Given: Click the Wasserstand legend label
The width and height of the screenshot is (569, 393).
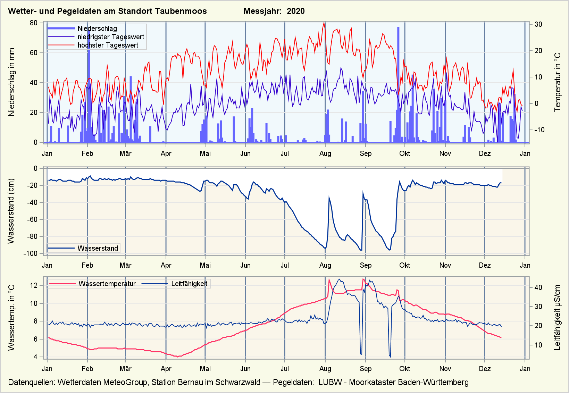Looking at the screenshot, I should pyautogui.click(x=98, y=248).
